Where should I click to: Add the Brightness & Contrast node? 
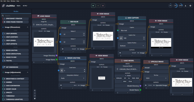tap(15, 79)
